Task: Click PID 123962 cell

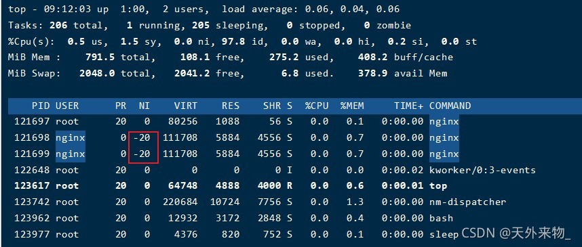Action: (32, 218)
